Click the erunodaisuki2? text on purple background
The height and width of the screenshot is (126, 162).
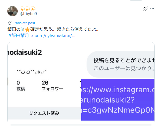coord(108,100)
